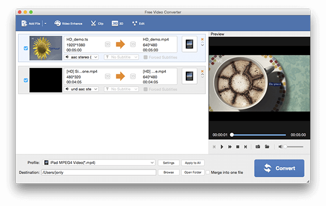Viewport: 326px width, 206px height.
Task: Click the Open Folder button
Action: point(193,172)
